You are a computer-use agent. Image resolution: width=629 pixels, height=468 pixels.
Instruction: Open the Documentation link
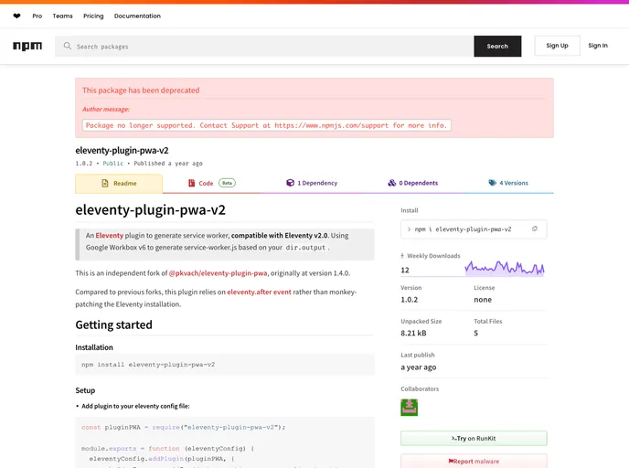(137, 16)
